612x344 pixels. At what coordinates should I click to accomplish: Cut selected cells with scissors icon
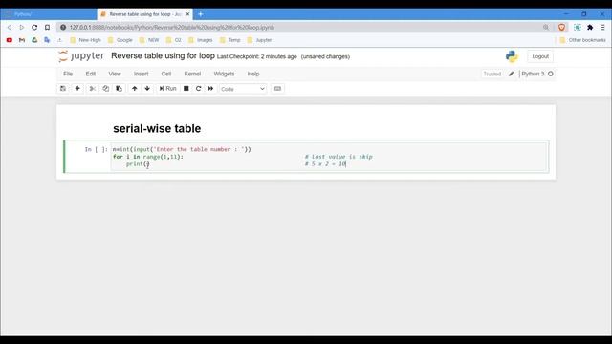pos(93,89)
